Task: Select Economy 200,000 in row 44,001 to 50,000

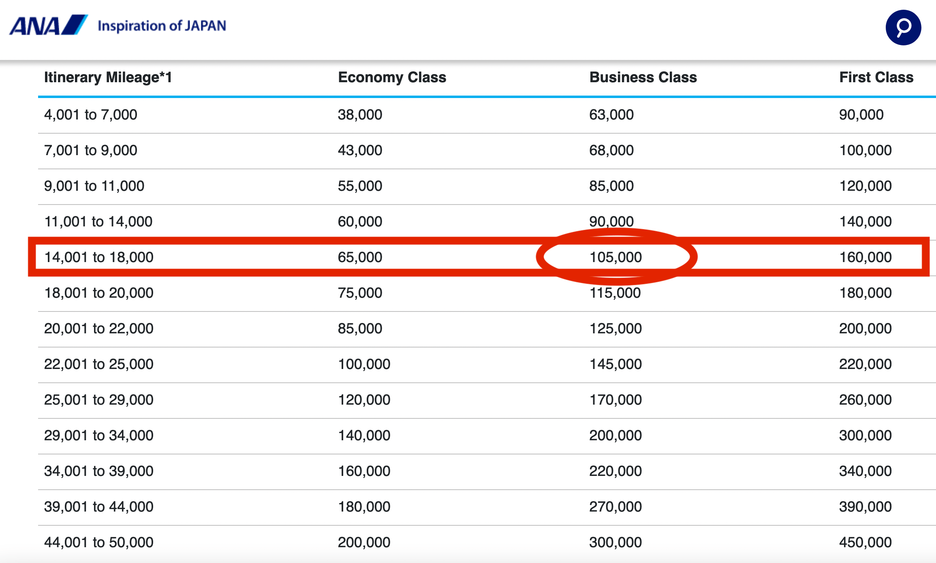Action: 364,542
